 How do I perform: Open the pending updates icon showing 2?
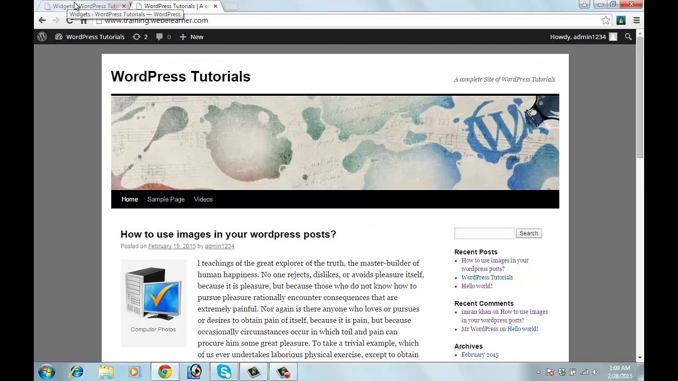(x=140, y=37)
